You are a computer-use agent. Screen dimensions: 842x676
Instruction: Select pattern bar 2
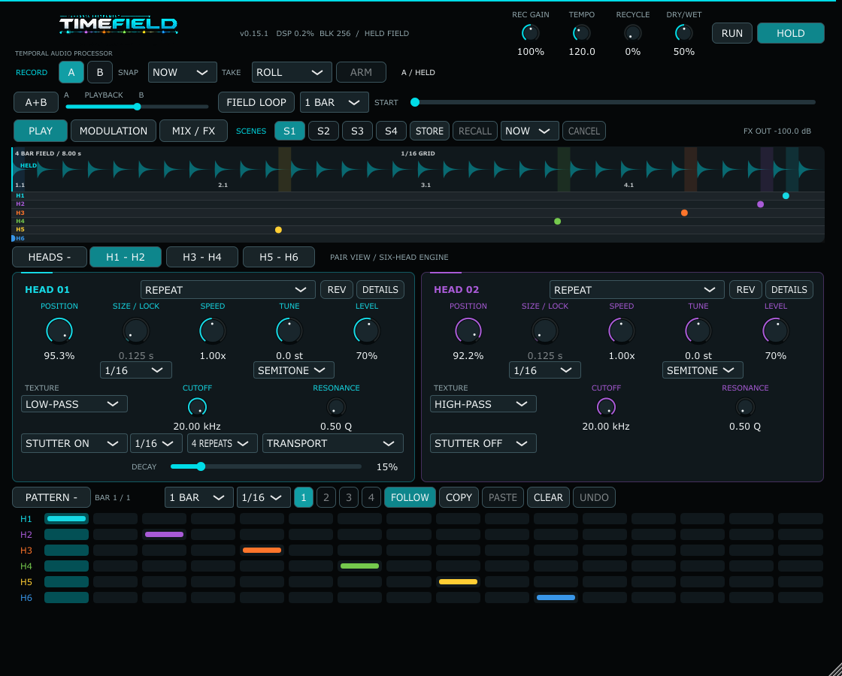[326, 497]
